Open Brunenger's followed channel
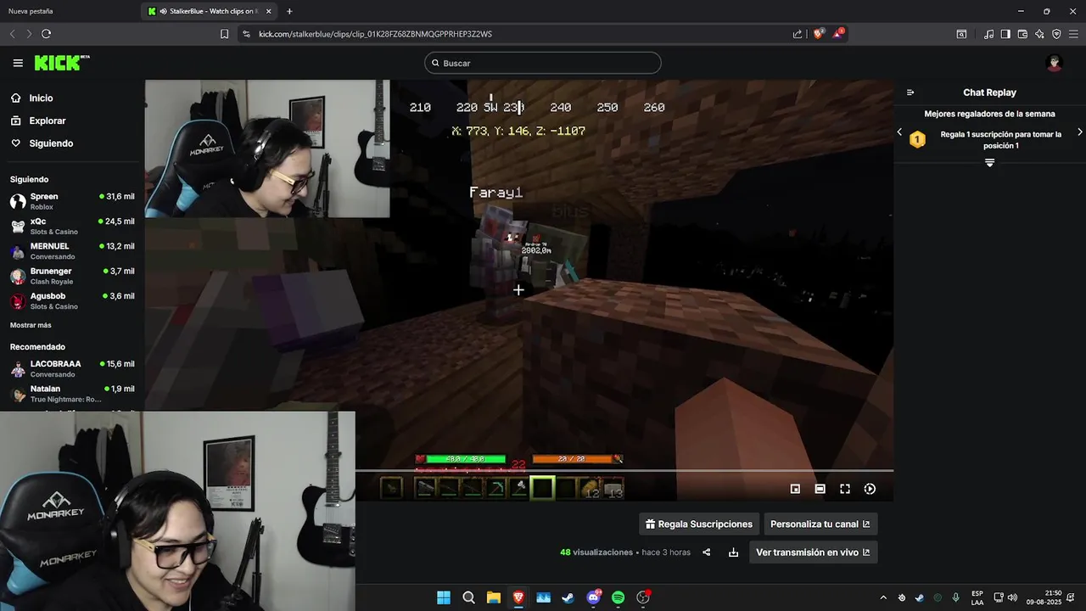 [x=72, y=276]
